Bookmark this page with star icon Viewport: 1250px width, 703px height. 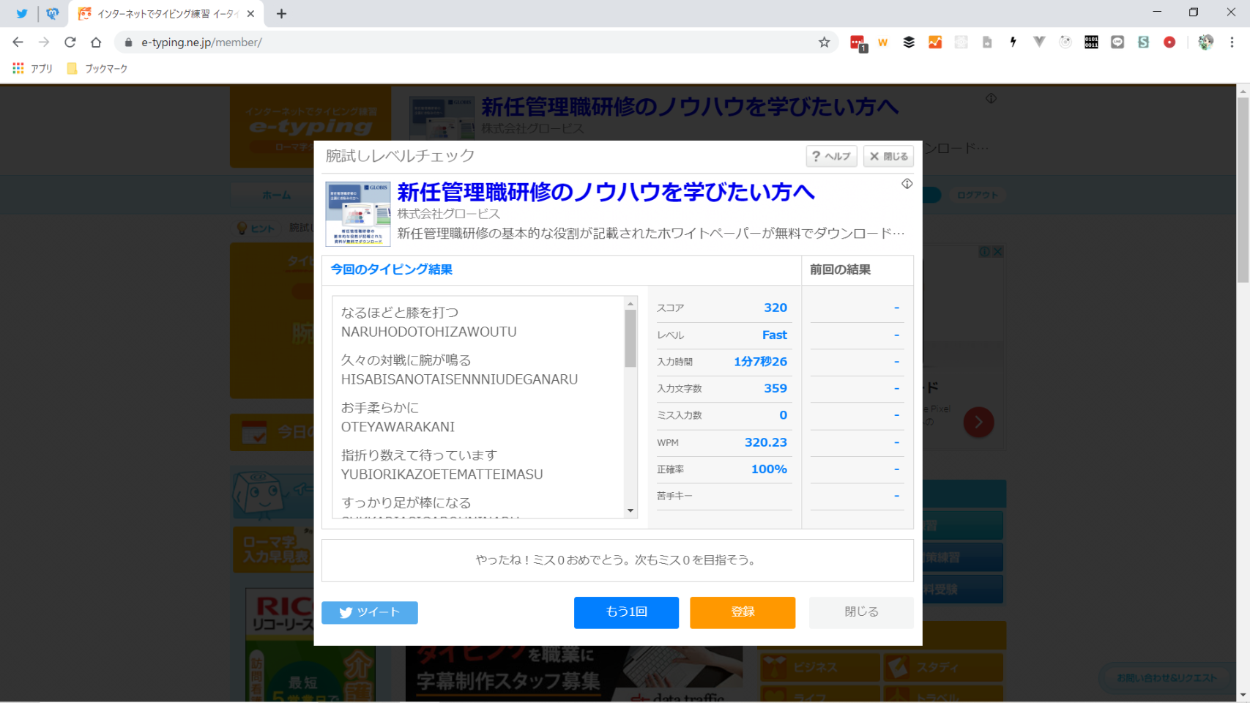[x=824, y=42]
